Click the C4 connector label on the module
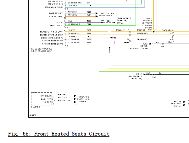Viewport: 189px width, 143px height. click(x=67, y=9)
